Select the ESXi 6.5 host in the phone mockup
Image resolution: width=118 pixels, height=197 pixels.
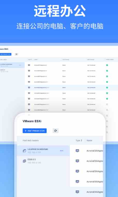click(43, 161)
